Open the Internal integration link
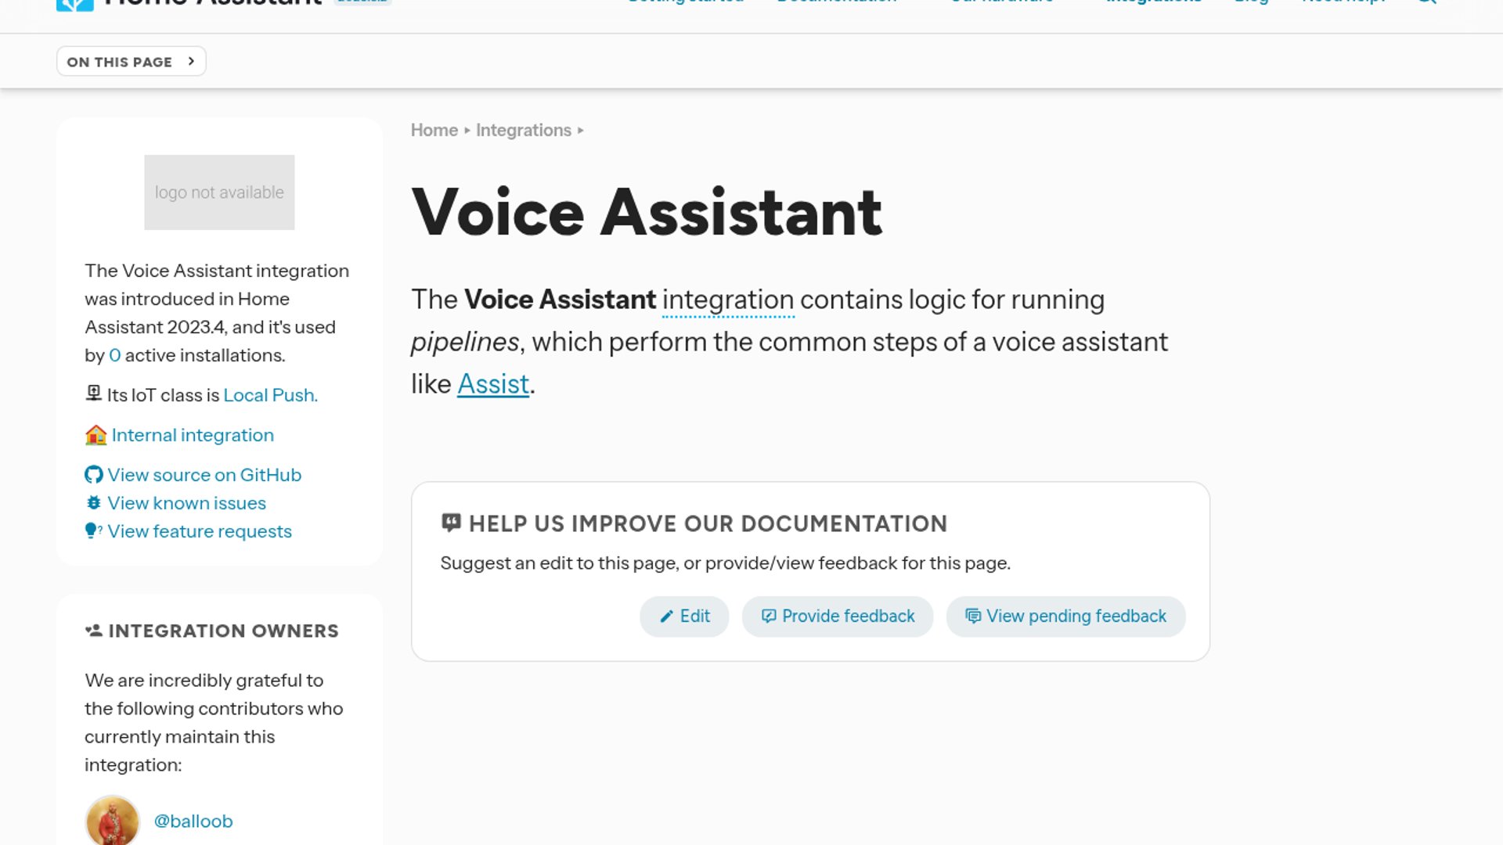Viewport: 1503px width, 845px height. pos(193,435)
